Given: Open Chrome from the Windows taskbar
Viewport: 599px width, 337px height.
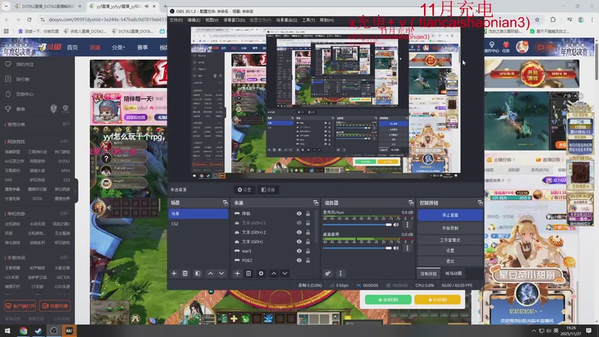Looking at the screenshot, I should (23, 331).
